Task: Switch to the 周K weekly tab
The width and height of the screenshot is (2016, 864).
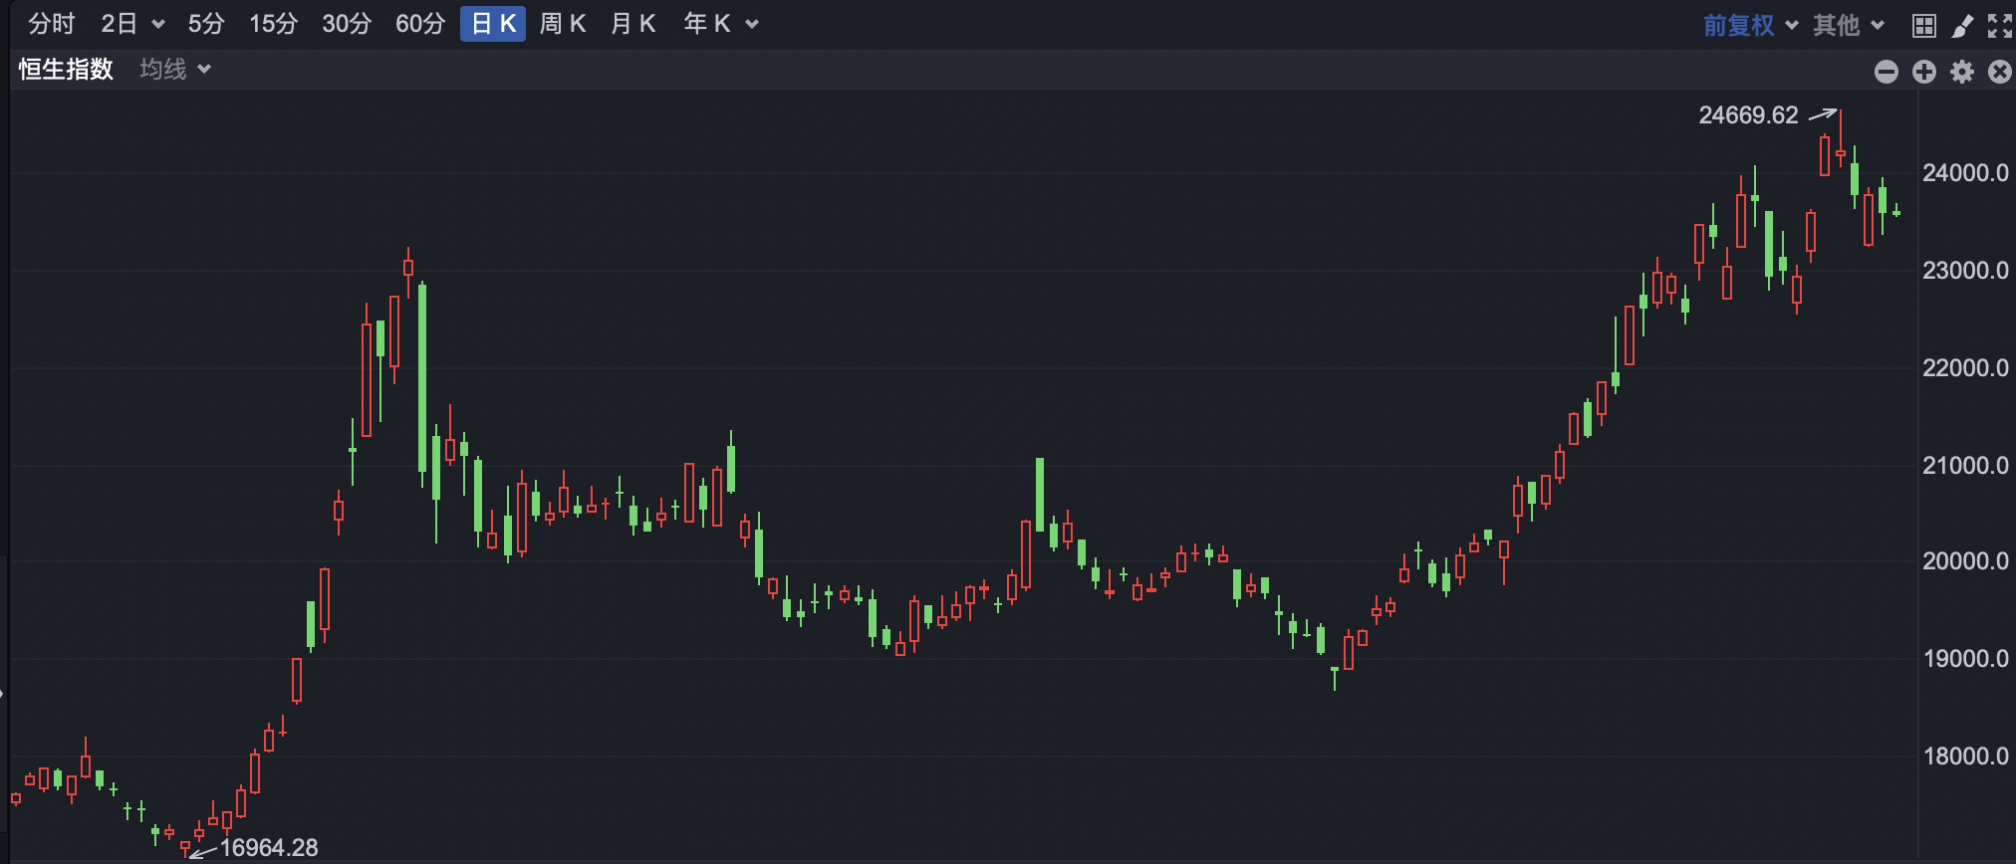Action: tap(562, 24)
